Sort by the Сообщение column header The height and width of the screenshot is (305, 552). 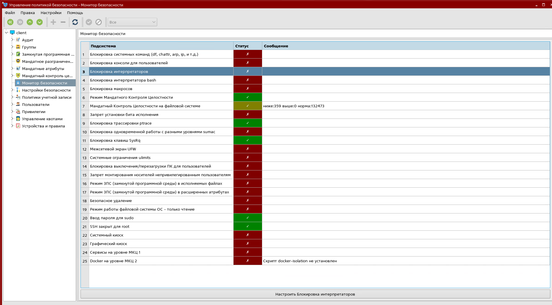tap(406, 46)
